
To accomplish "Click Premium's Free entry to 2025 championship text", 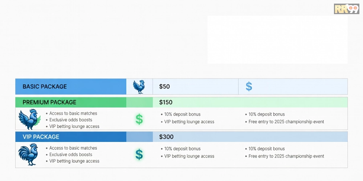I will (286, 122).
